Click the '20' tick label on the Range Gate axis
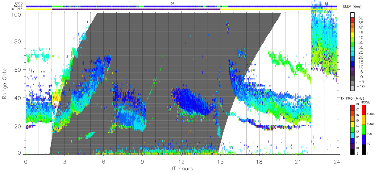379x175 pixels. [x=18, y=126]
